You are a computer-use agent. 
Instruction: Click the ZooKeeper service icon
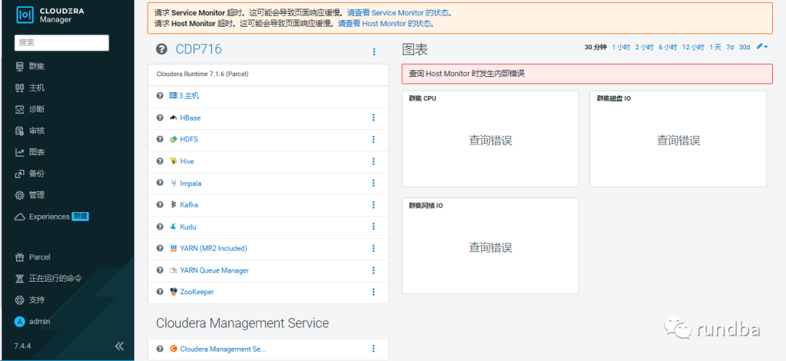[173, 292]
